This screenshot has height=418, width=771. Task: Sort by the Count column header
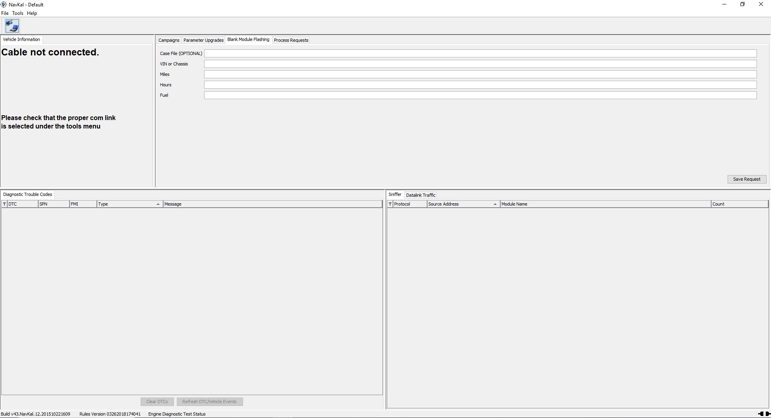click(740, 204)
